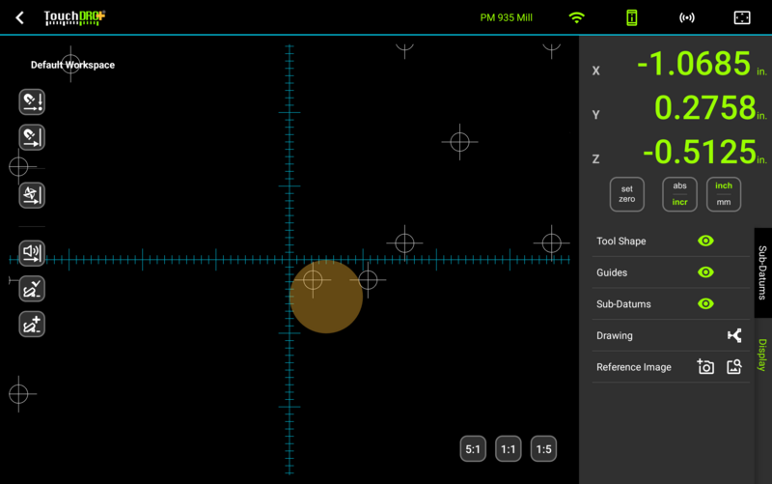Toggle Guides visibility eye icon
This screenshot has height=484, width=772.
tap(705, 272)
